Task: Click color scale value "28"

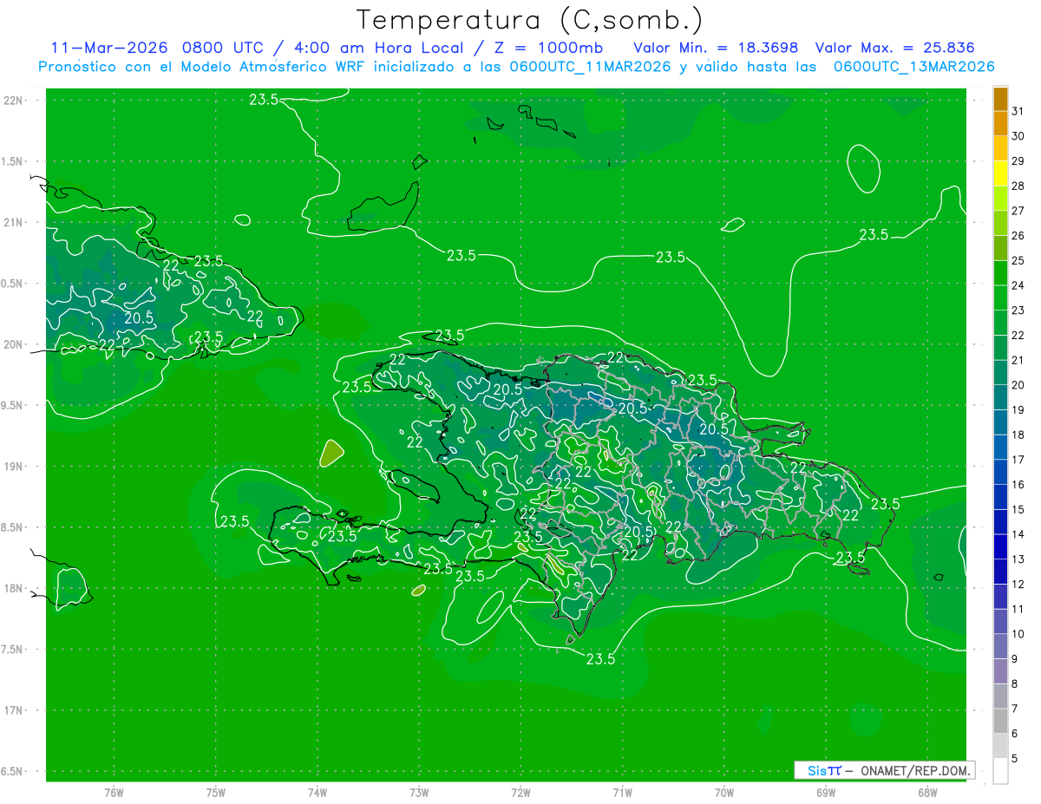Action: 1018,186
